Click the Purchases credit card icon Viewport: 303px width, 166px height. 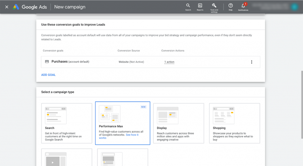coord(47,61)
